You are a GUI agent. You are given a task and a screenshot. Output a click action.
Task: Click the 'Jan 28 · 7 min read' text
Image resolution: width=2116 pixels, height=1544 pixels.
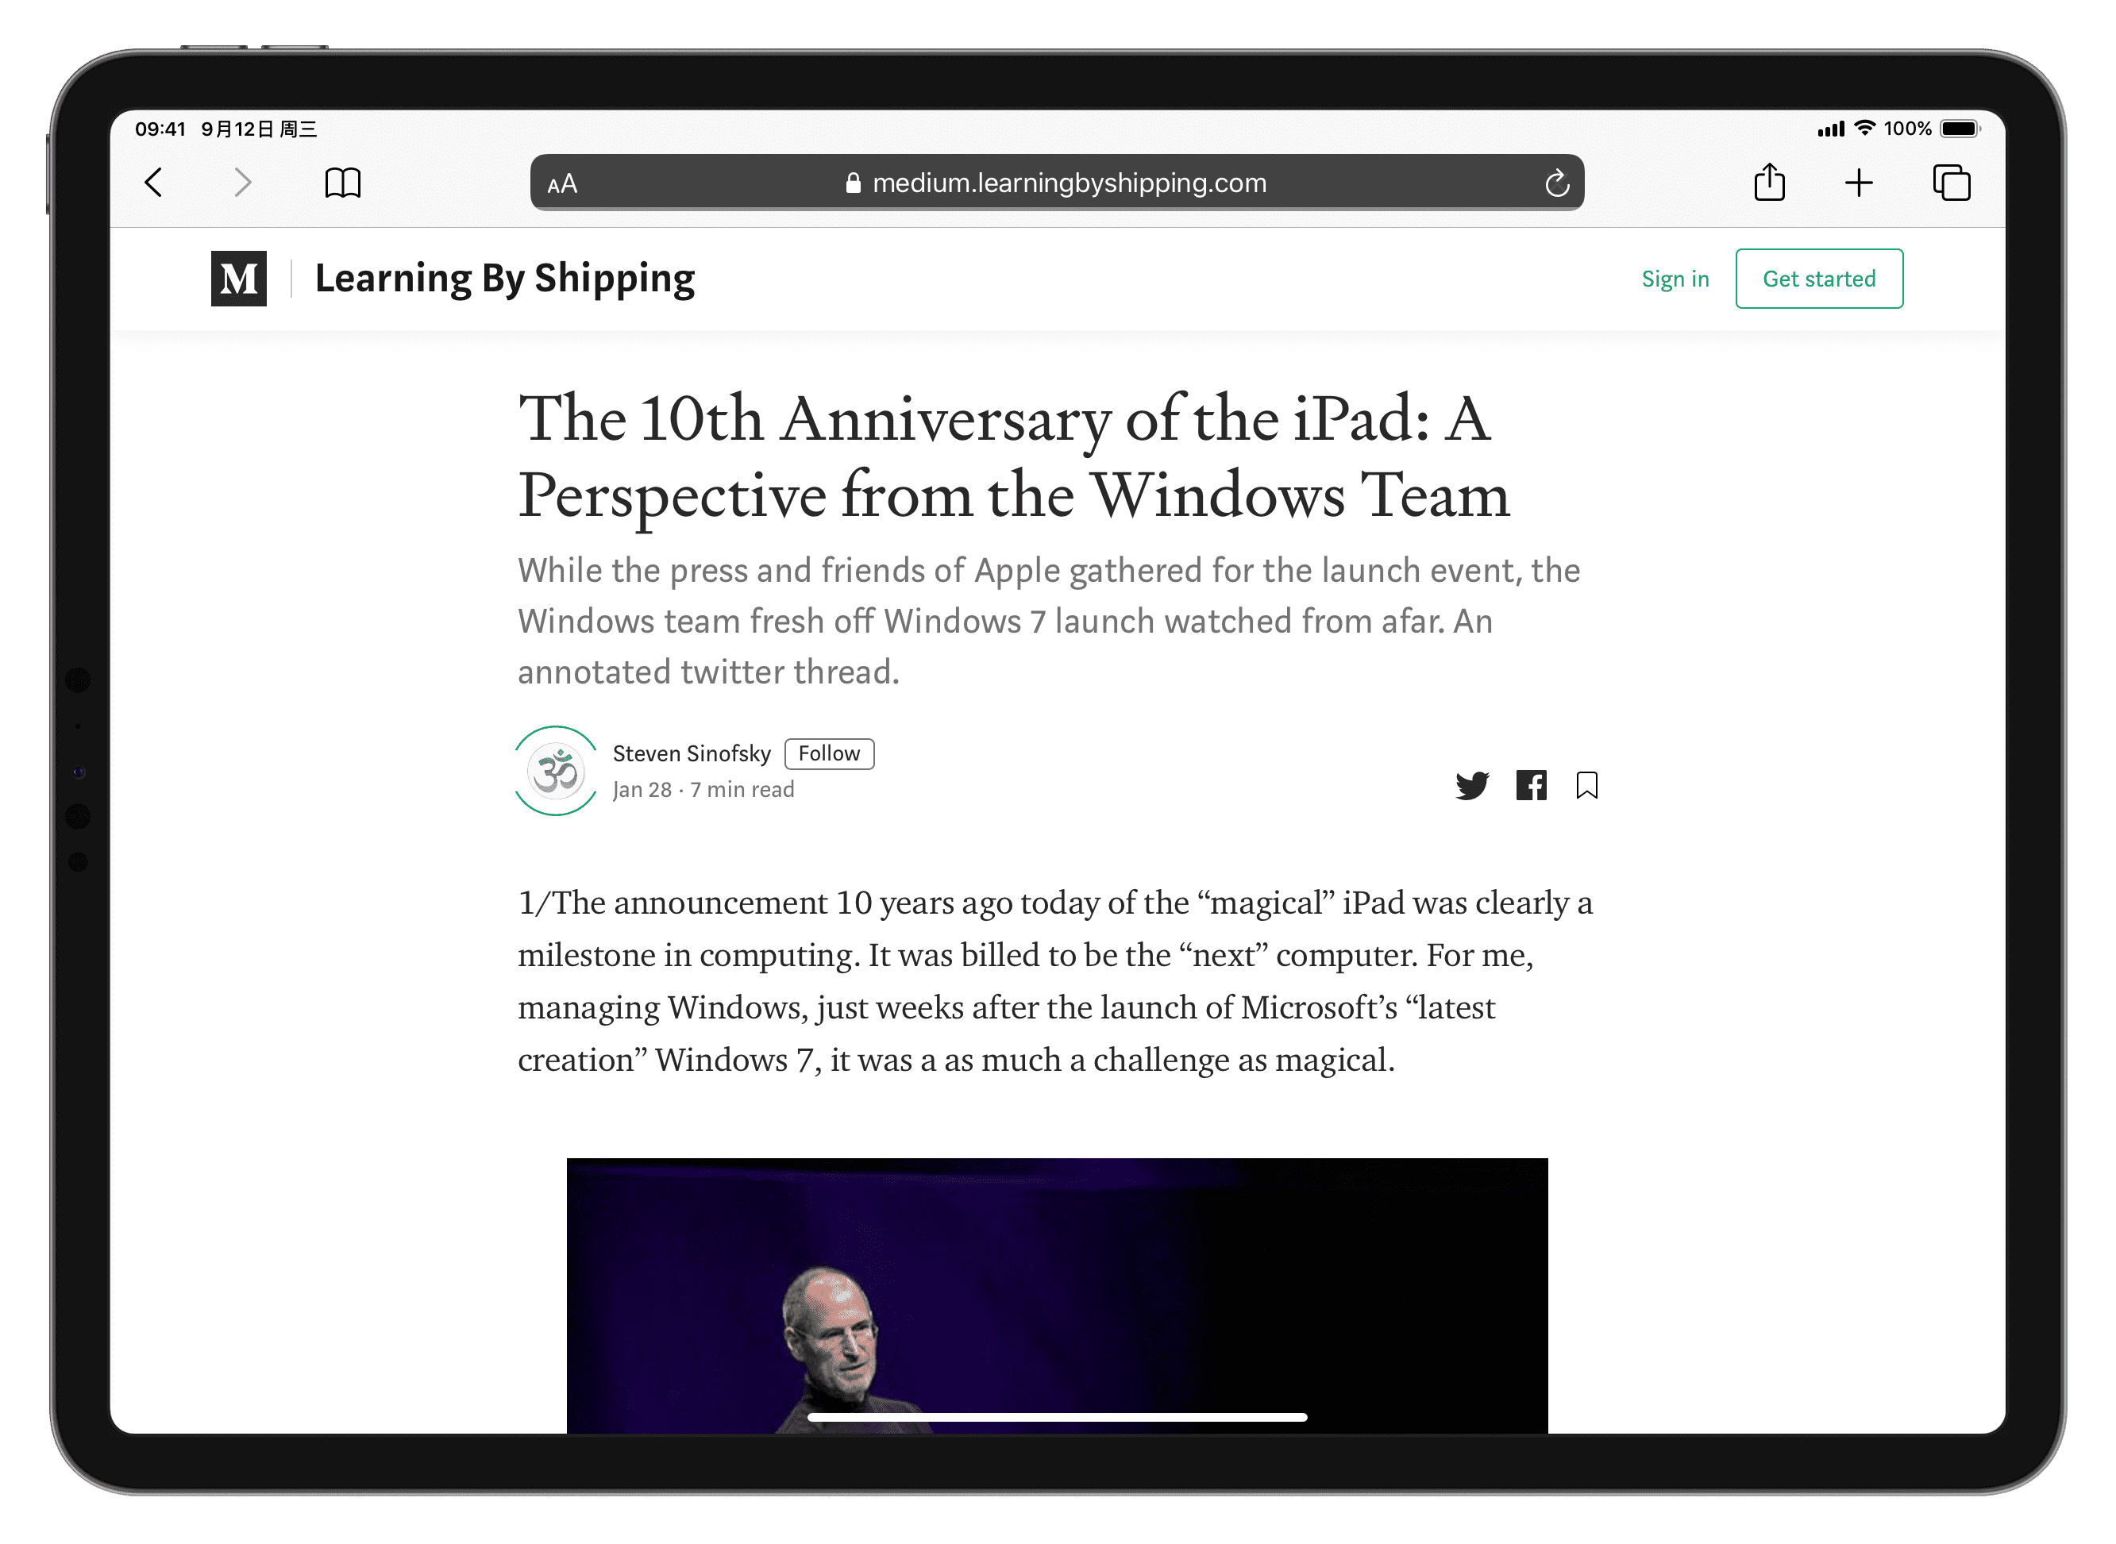[703, 790]
